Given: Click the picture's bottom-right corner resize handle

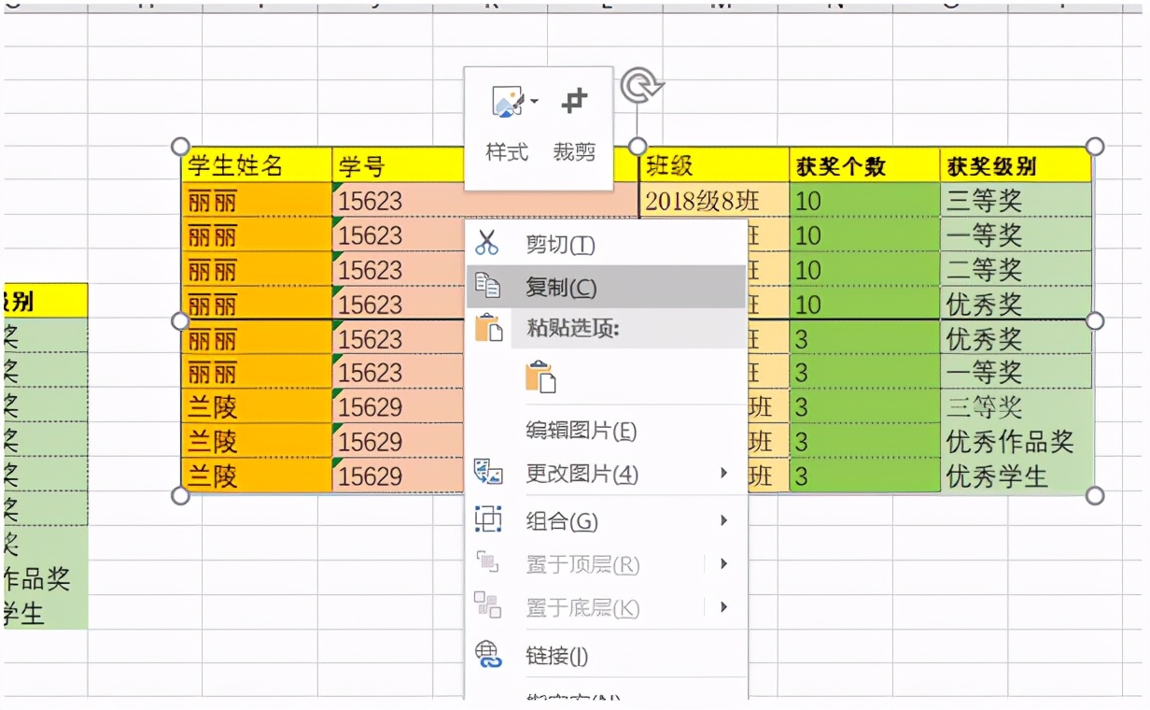Looking at the screenshot, I should 1095,495.
